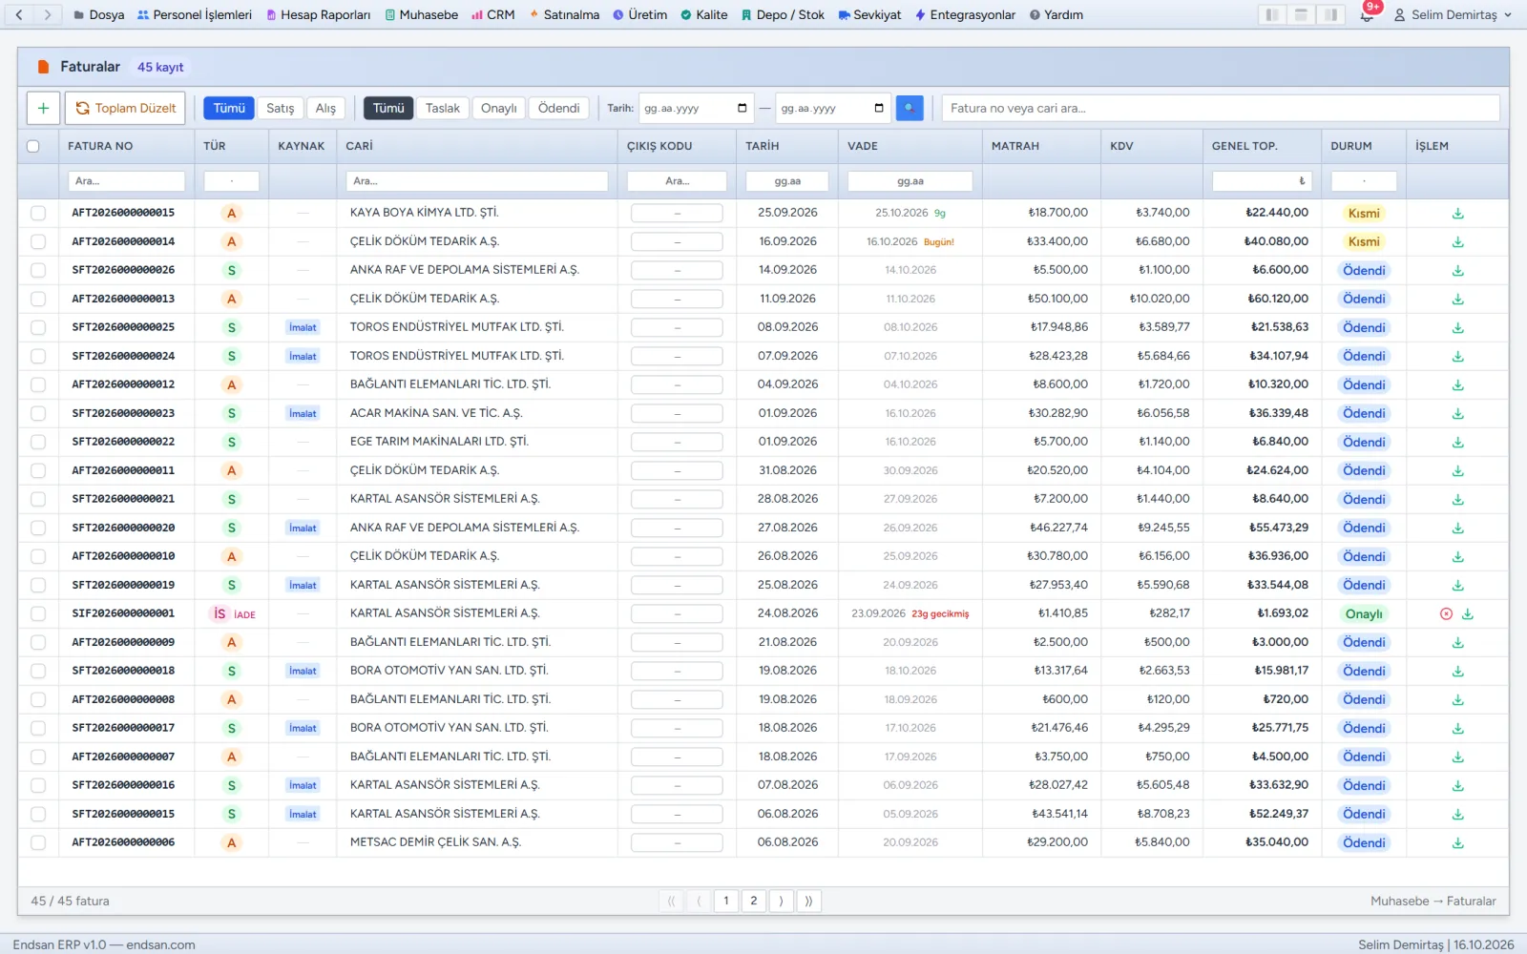Open notifications bell with 9+ badge
Screen dimensions: 1527x954
(x=1367, y=15)
